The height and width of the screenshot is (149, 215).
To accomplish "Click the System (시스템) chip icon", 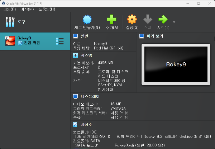I will (x=75, y=55).
